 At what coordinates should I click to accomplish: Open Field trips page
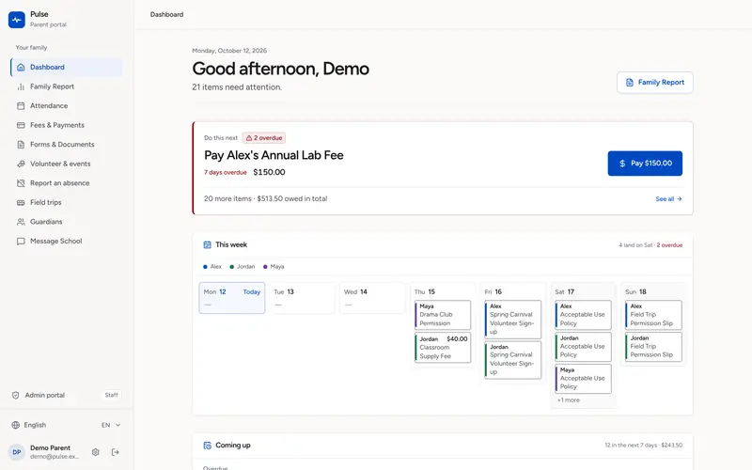tap(66, 202)
